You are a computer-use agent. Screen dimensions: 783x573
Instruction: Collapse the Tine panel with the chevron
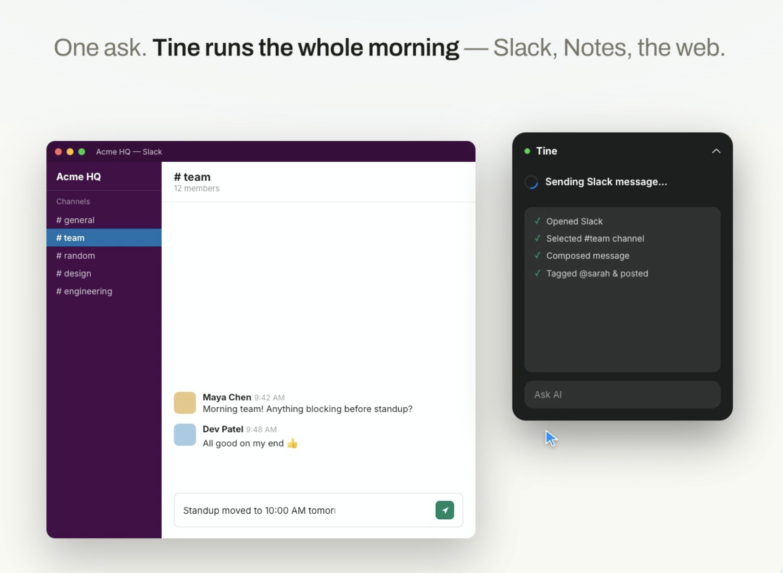(x=716, y=151)
